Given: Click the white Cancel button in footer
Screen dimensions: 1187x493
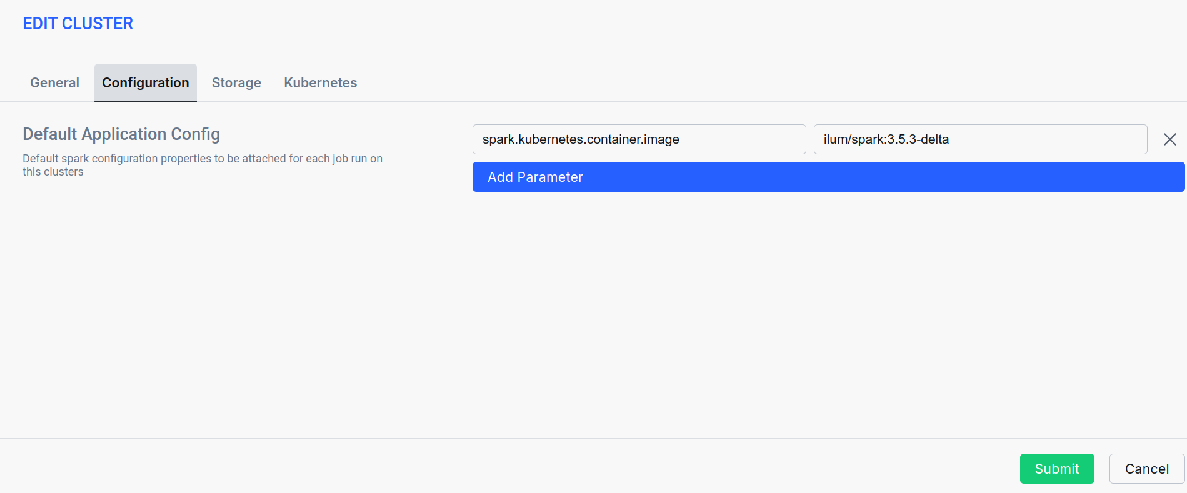Looking at the screenshot, I should pyautogui.click(x=1146, y=469).
